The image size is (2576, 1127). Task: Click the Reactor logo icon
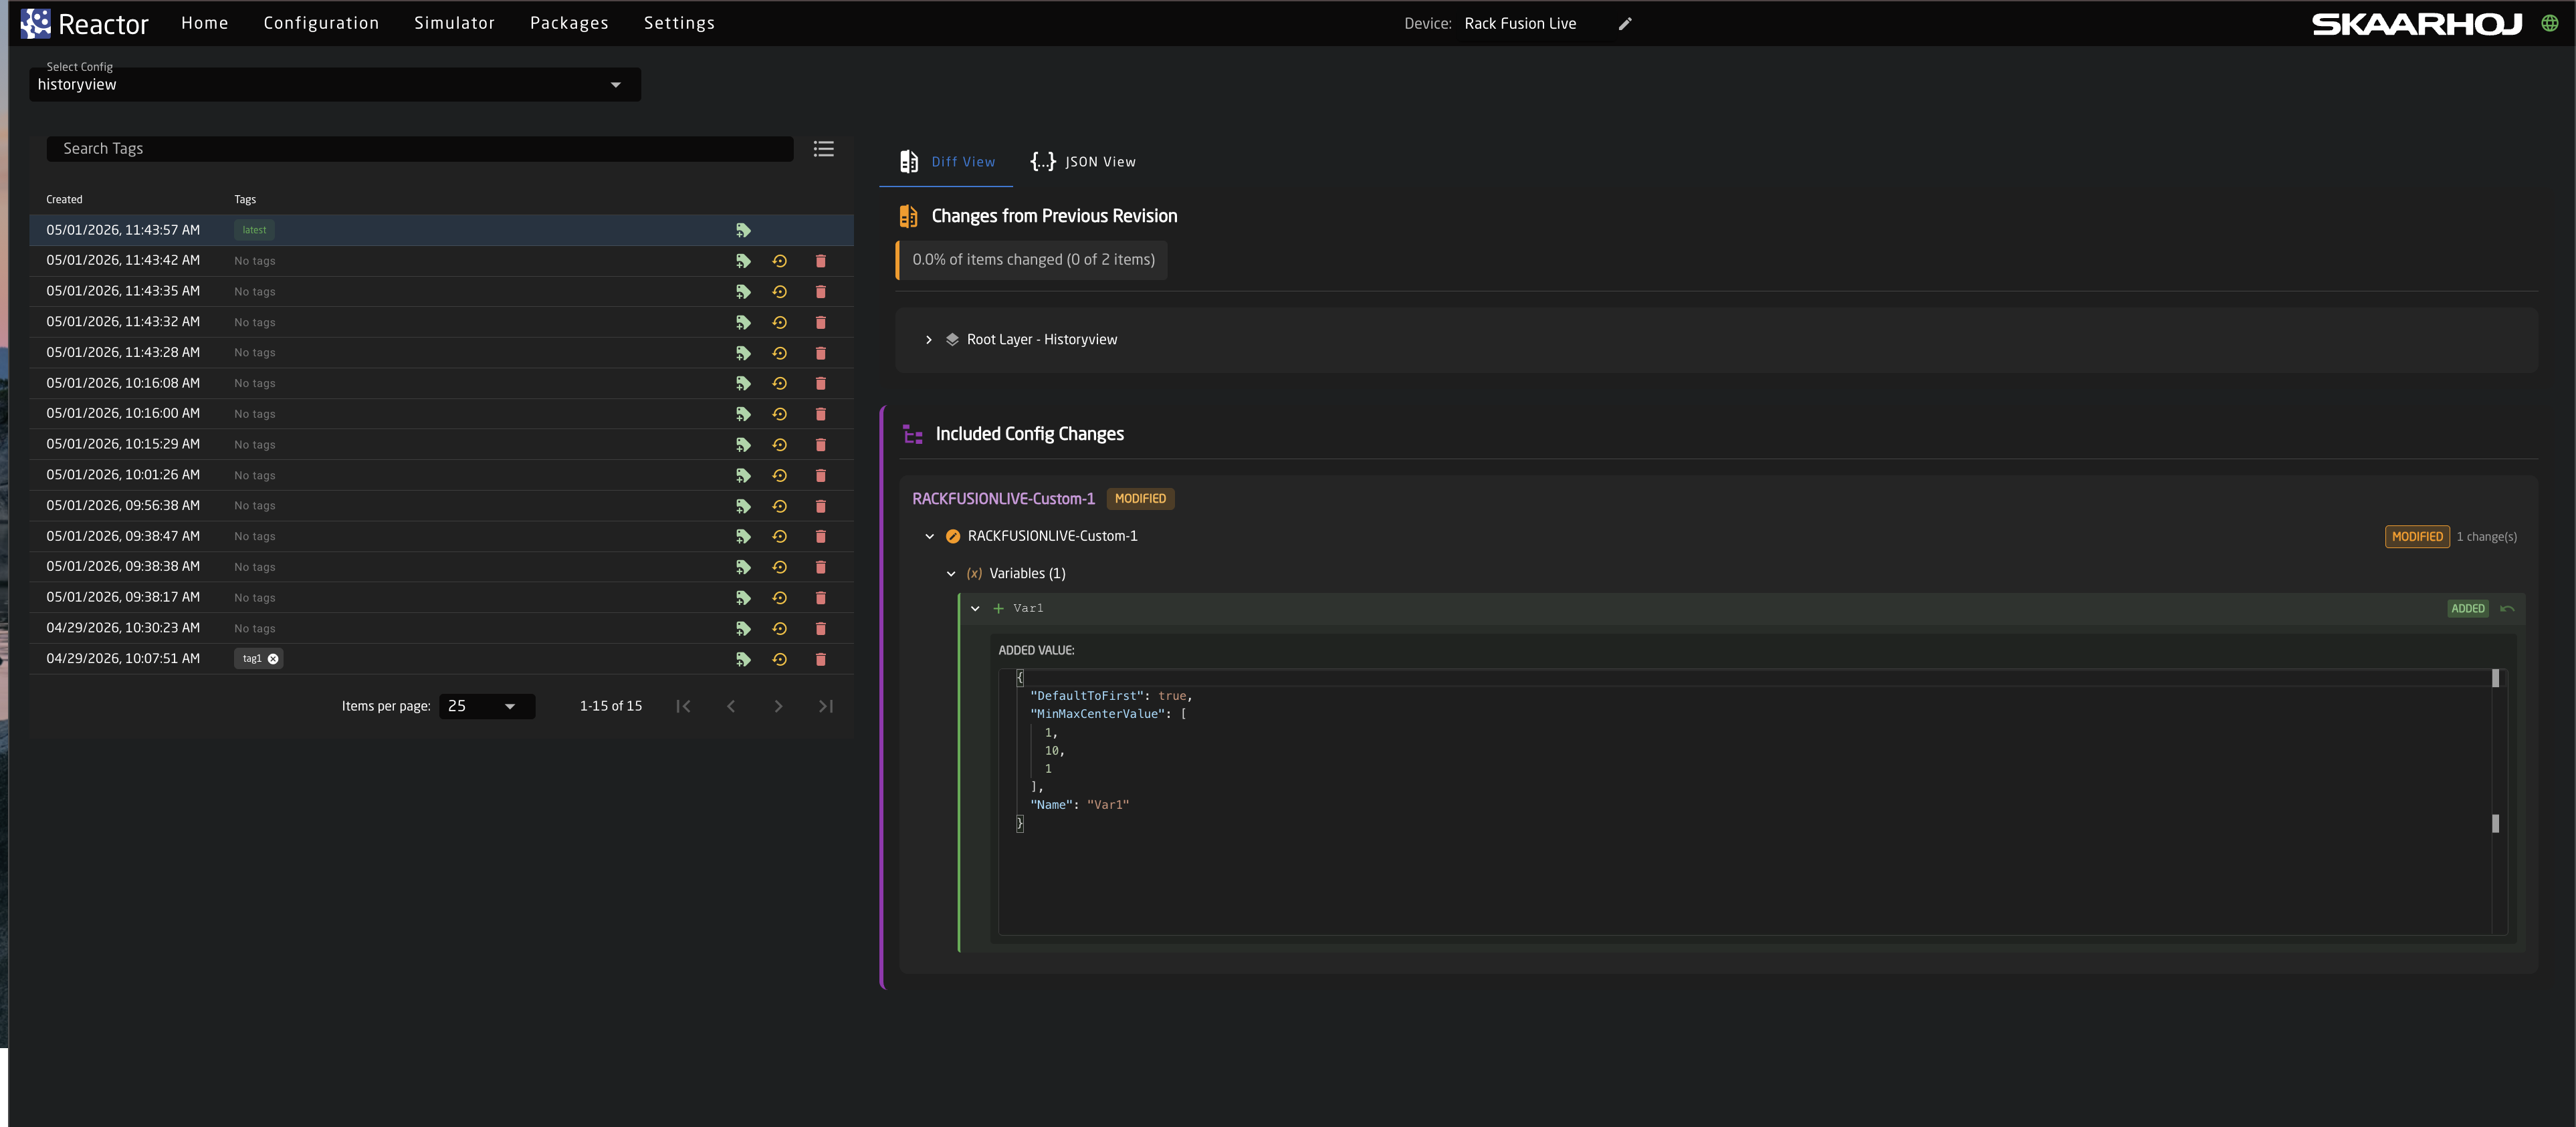(36, 23)
